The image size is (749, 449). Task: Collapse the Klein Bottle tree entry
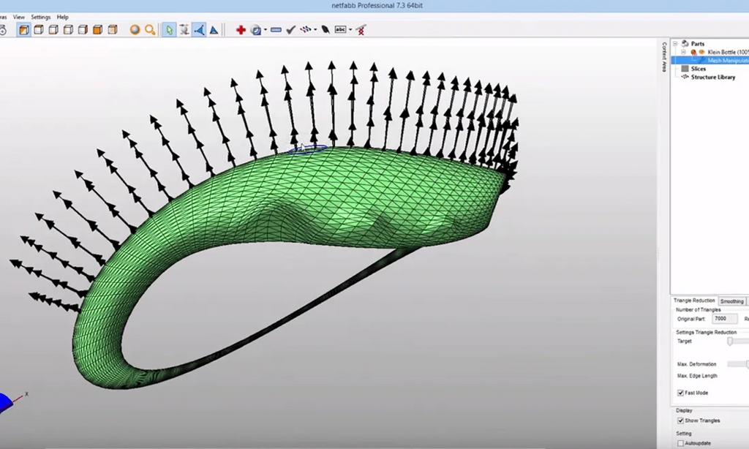(x=683, y=52)
